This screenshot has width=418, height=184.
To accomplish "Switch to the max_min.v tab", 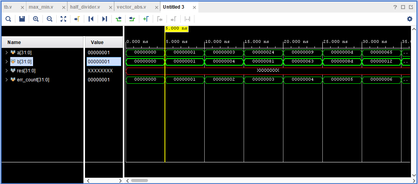I will [41, 7].
